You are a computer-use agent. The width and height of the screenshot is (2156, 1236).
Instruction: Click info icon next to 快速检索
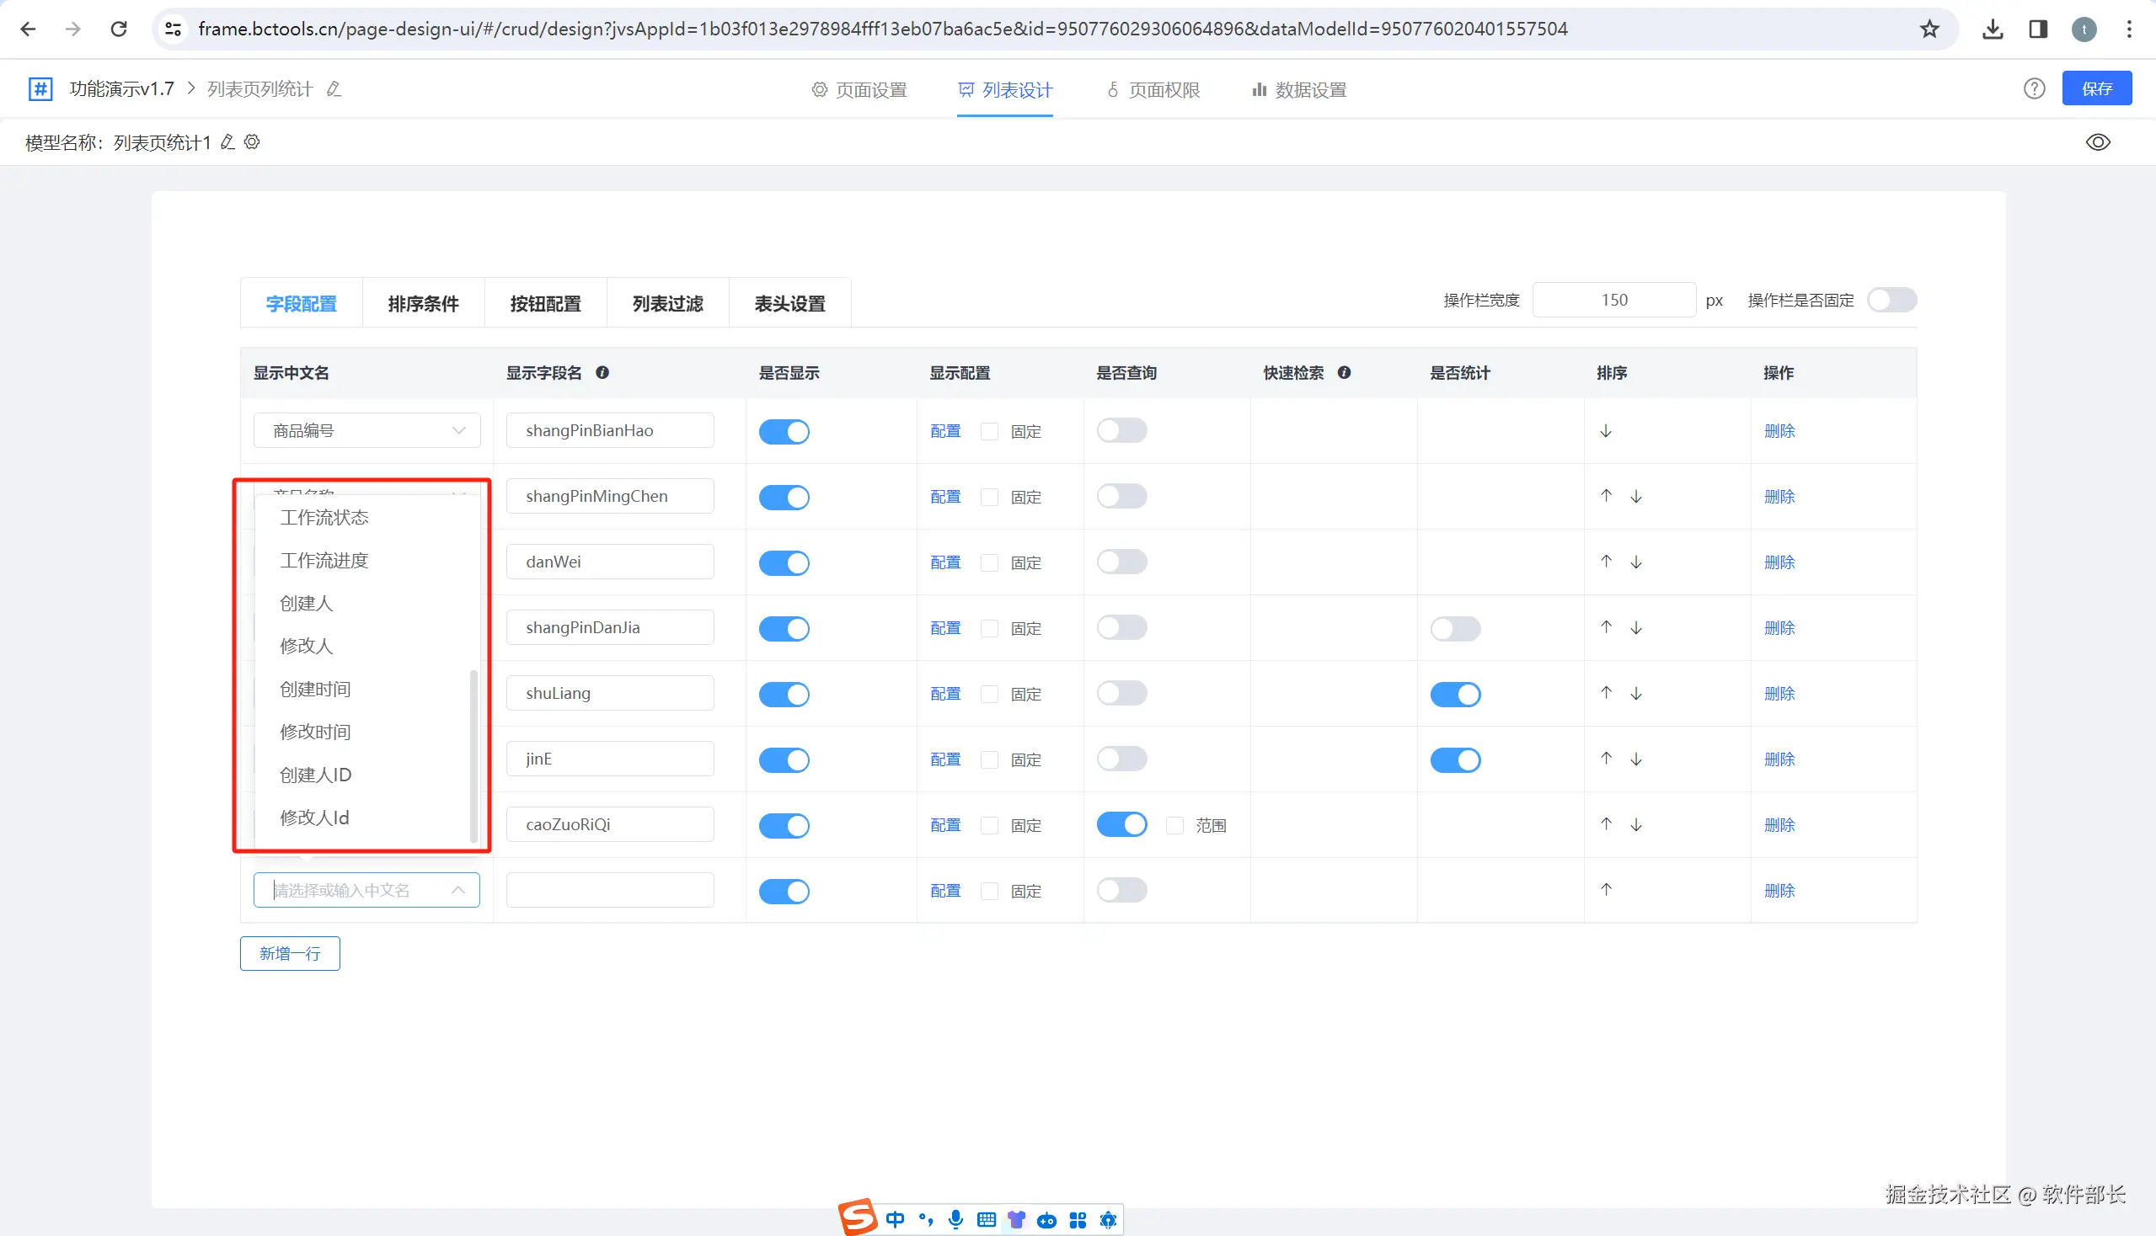click(x=1344, y=373)
